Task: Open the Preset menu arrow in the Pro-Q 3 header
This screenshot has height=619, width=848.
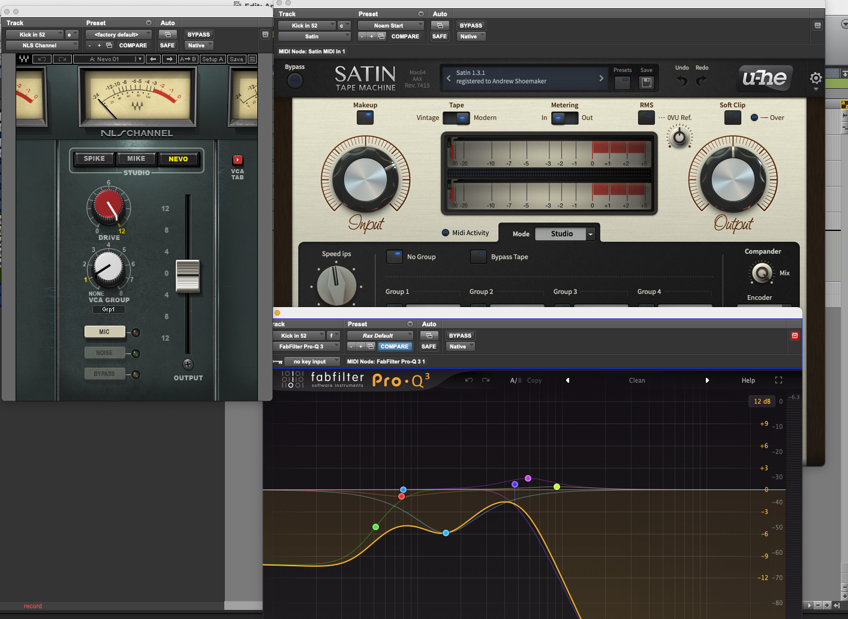Action: click(x=410, y=324)
